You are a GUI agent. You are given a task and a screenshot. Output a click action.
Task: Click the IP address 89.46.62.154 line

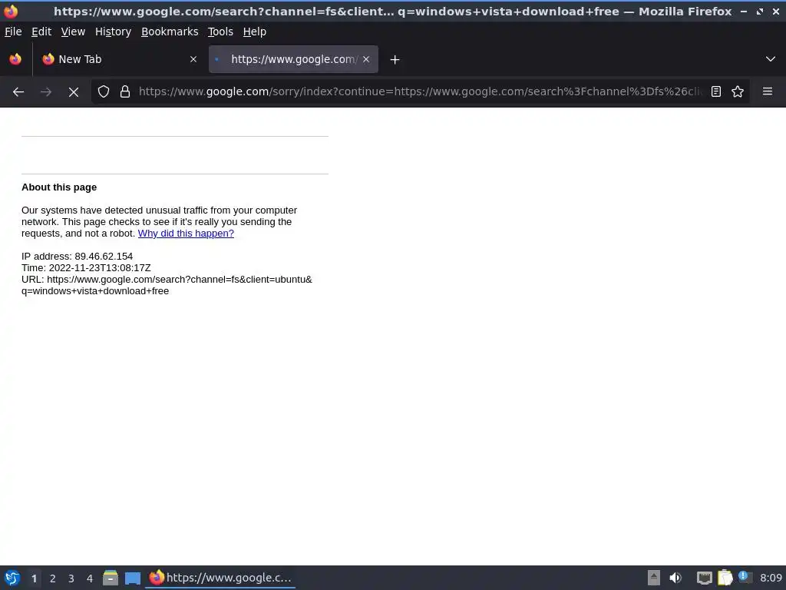tap(78, 257)
